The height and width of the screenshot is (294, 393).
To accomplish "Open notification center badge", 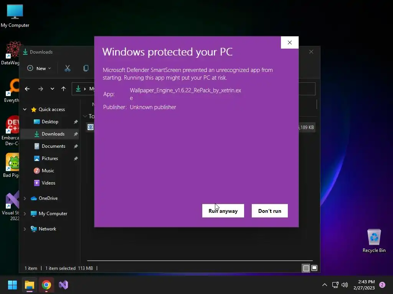I will point(382,285).
